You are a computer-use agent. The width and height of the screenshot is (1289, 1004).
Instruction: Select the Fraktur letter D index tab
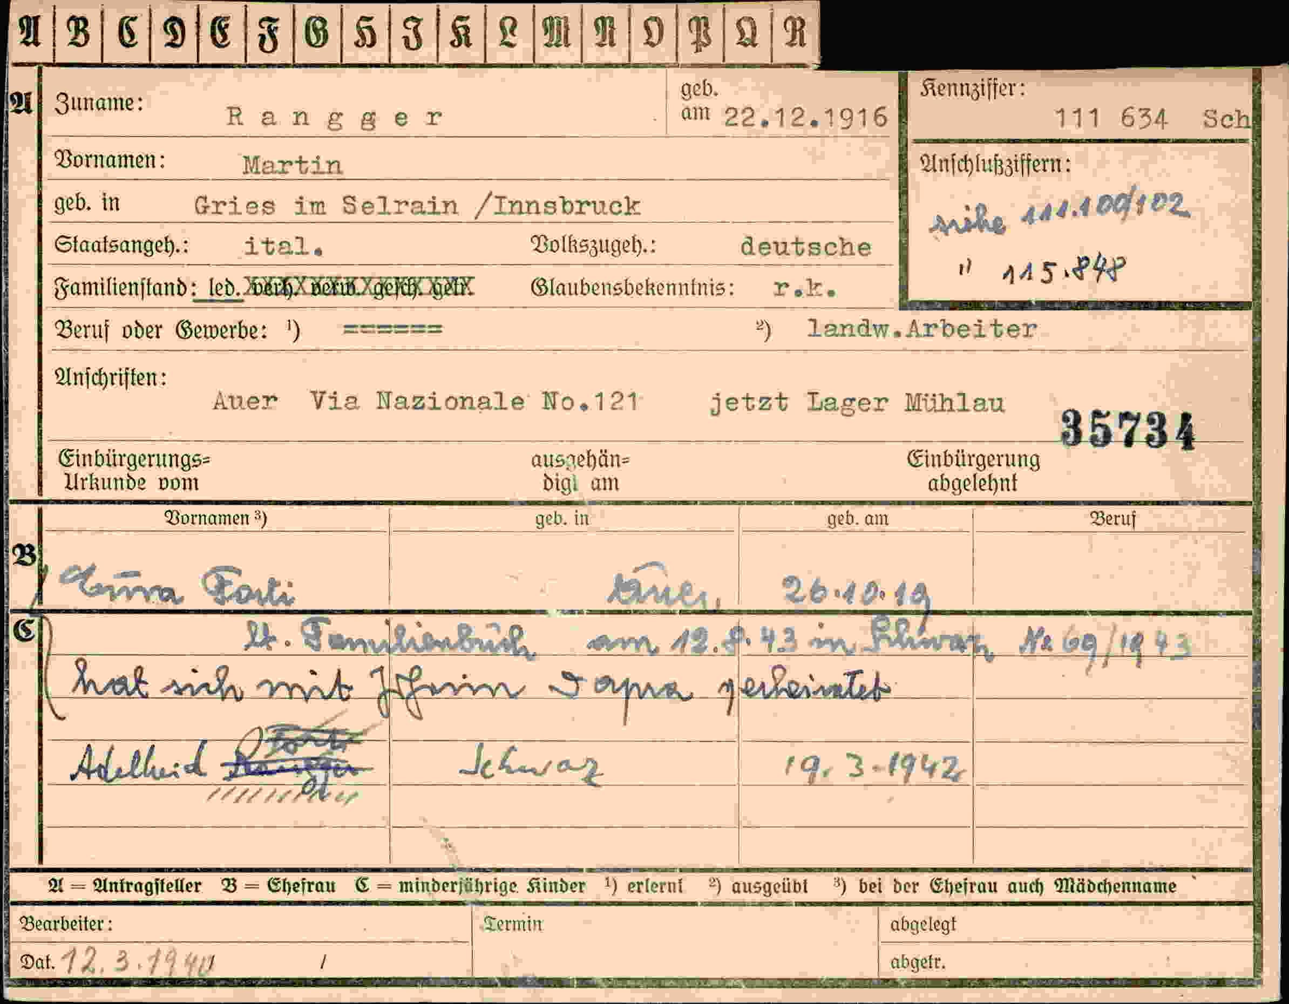pos(174,32)
